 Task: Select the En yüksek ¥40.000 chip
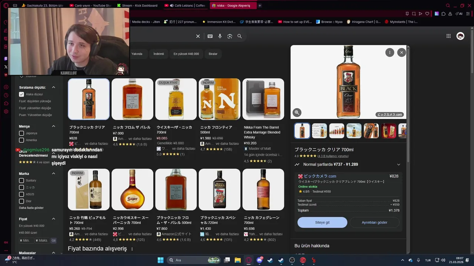click(x=186, y=54)
